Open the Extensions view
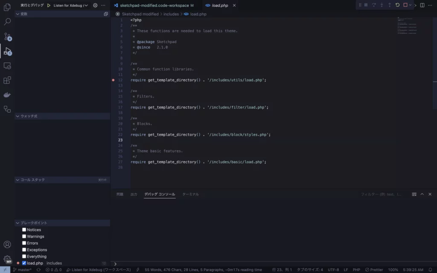437x273 pixels. [7, 80]
